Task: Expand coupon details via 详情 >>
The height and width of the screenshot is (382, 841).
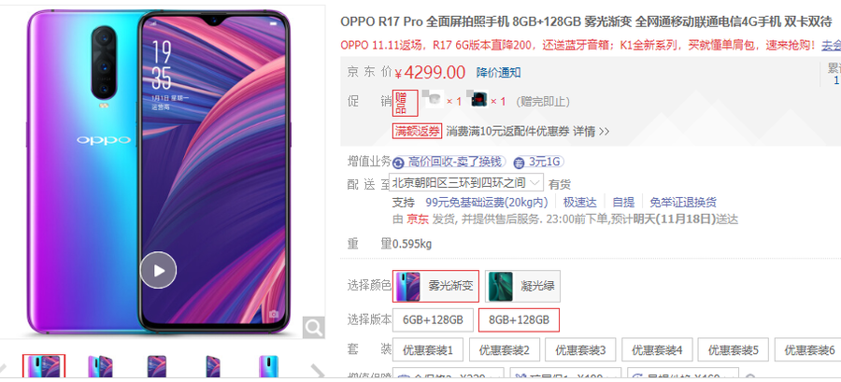Action: [592, 132]
